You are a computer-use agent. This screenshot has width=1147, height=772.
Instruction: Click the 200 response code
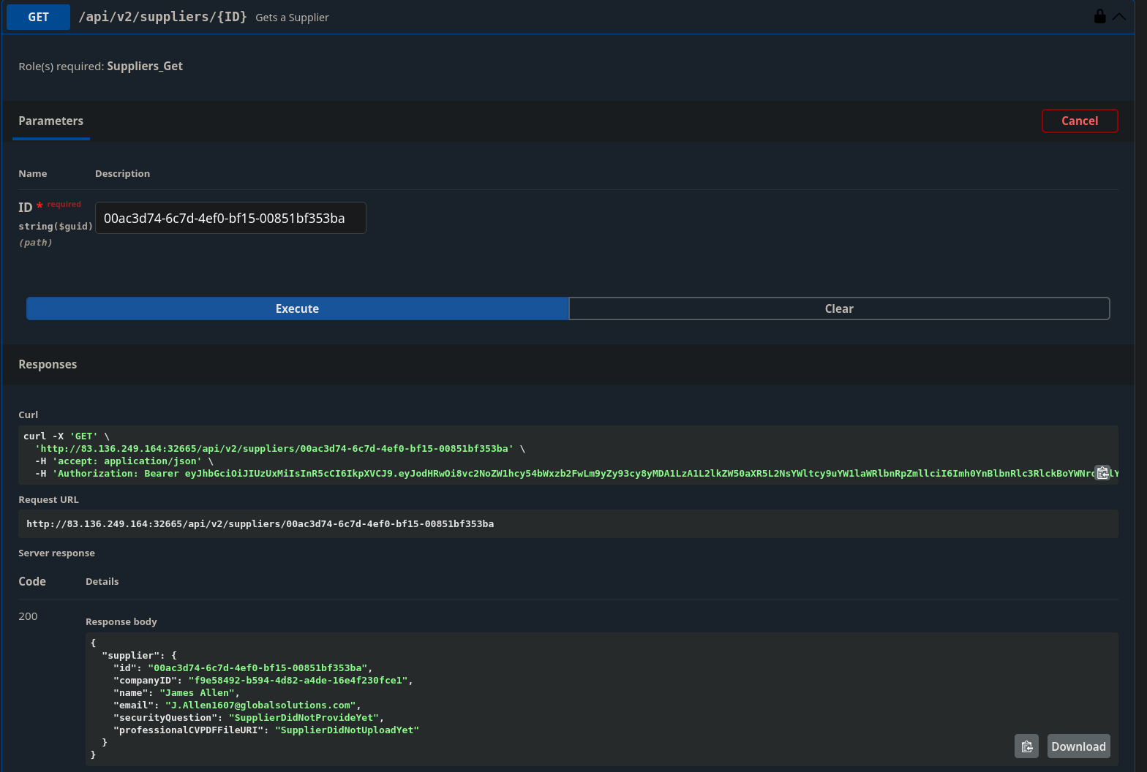click(x=28, y=616)
